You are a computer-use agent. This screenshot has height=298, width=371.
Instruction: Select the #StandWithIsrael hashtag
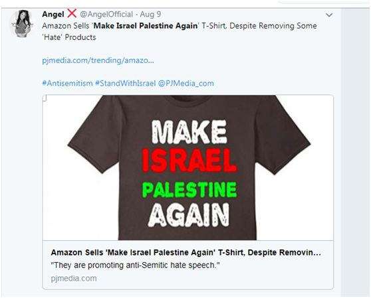126,84
